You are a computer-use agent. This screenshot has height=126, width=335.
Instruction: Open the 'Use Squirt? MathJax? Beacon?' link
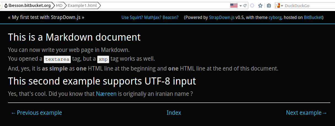coord(150,18)
